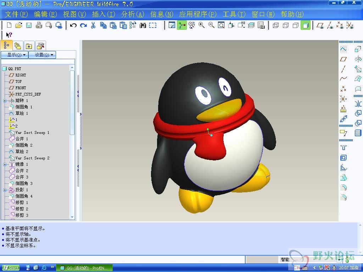This screenshot has height=272, width=363.
Task: Redo the undone operation
Action: pyautogui.click(x=83, y=25)
